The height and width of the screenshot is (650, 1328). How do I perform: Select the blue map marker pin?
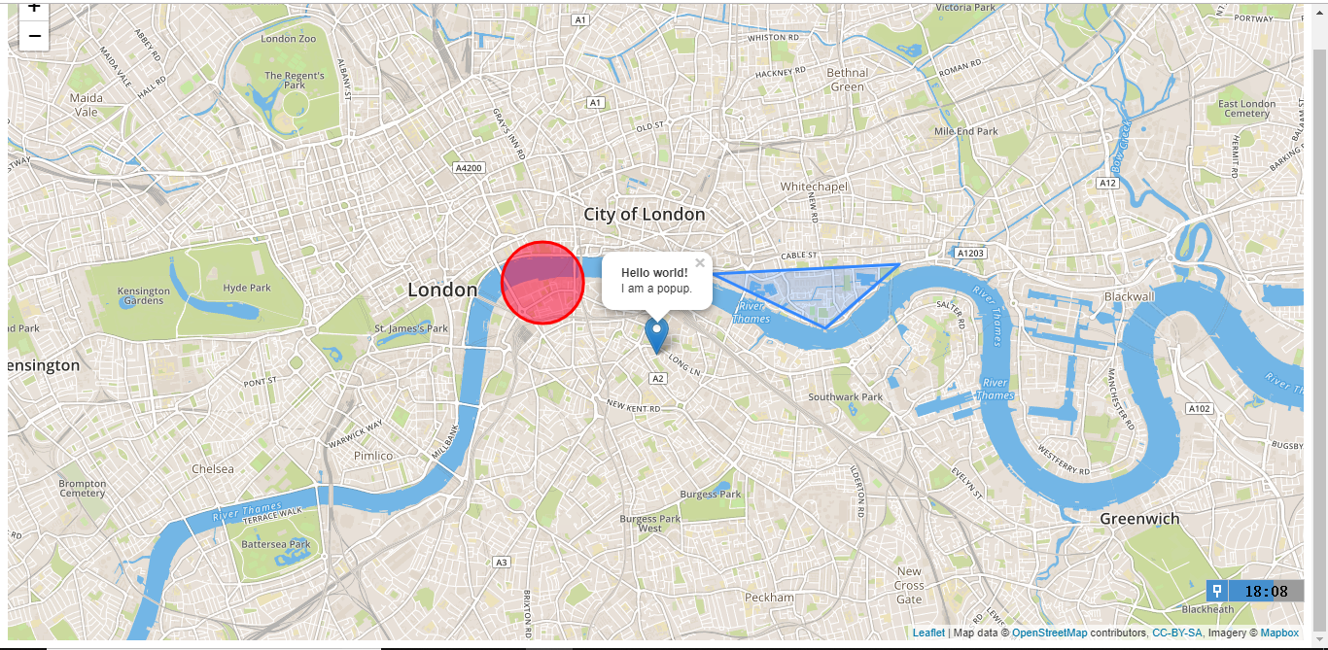coord(657,335)
